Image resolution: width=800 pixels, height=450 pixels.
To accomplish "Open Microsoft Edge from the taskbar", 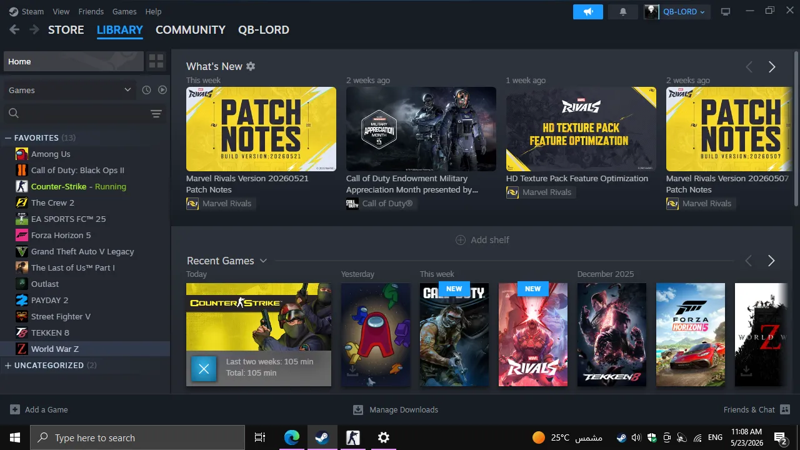I will [x=292, y=437].
